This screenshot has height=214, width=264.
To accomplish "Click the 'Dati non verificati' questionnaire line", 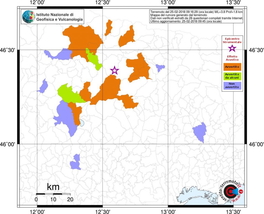I will [196, 18].
